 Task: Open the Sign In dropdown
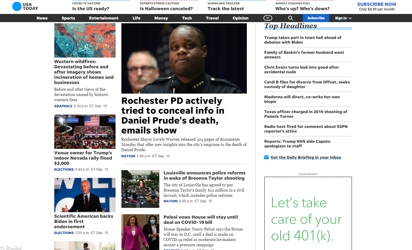(x=343, y=18)
